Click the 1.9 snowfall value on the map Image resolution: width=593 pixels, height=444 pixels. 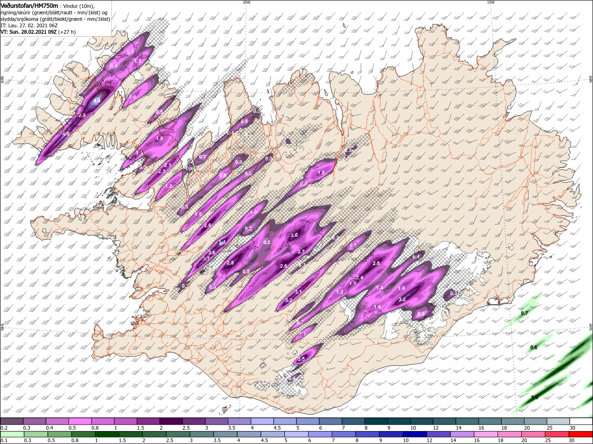point(353,284)
